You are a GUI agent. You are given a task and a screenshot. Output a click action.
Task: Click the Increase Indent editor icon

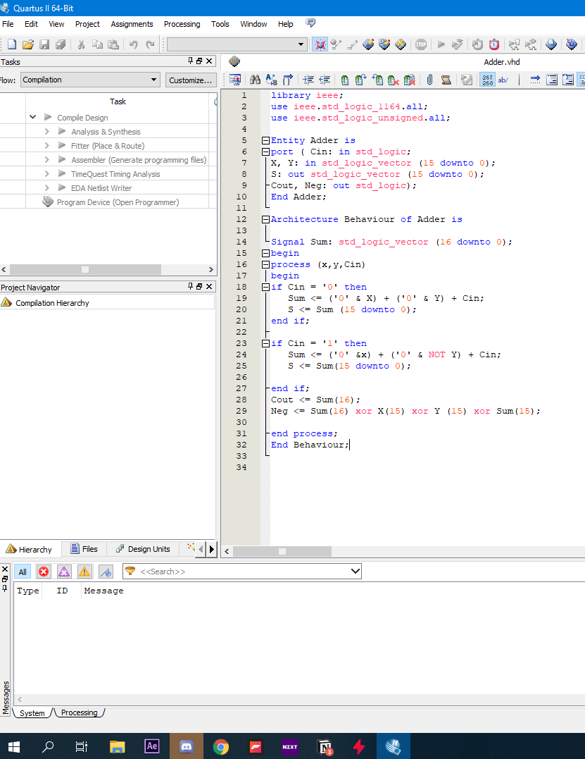point(307,80)
